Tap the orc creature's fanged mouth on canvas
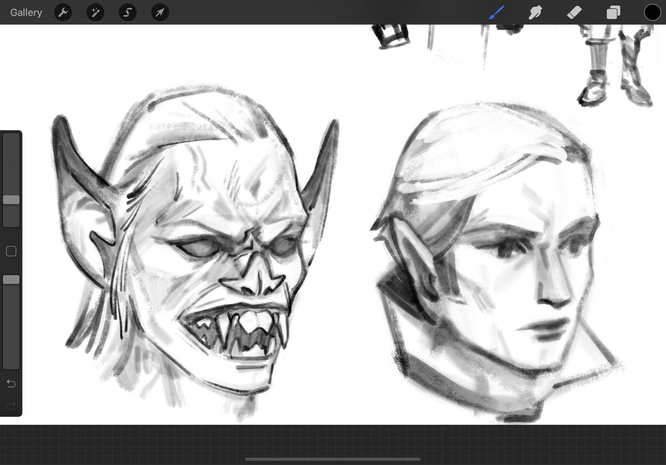666x465 pixels. click(x=236, y=330)
